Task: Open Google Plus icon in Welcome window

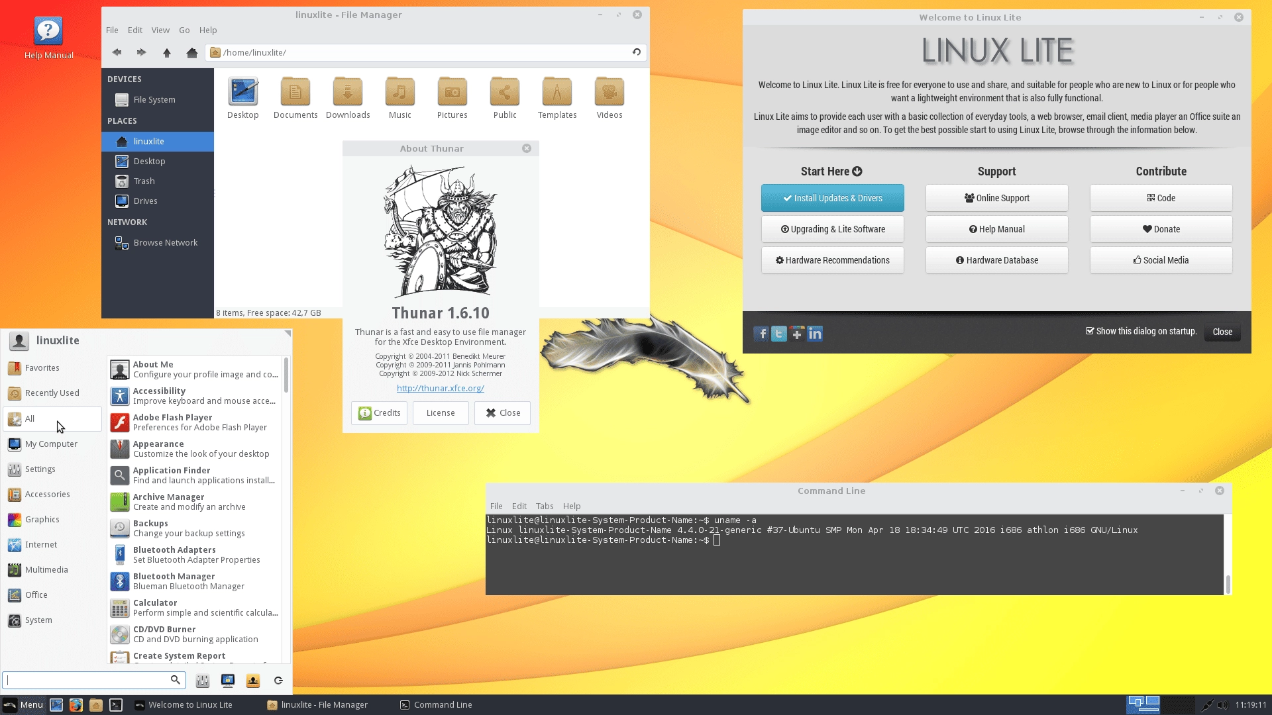Action: (x=797, y=334)
